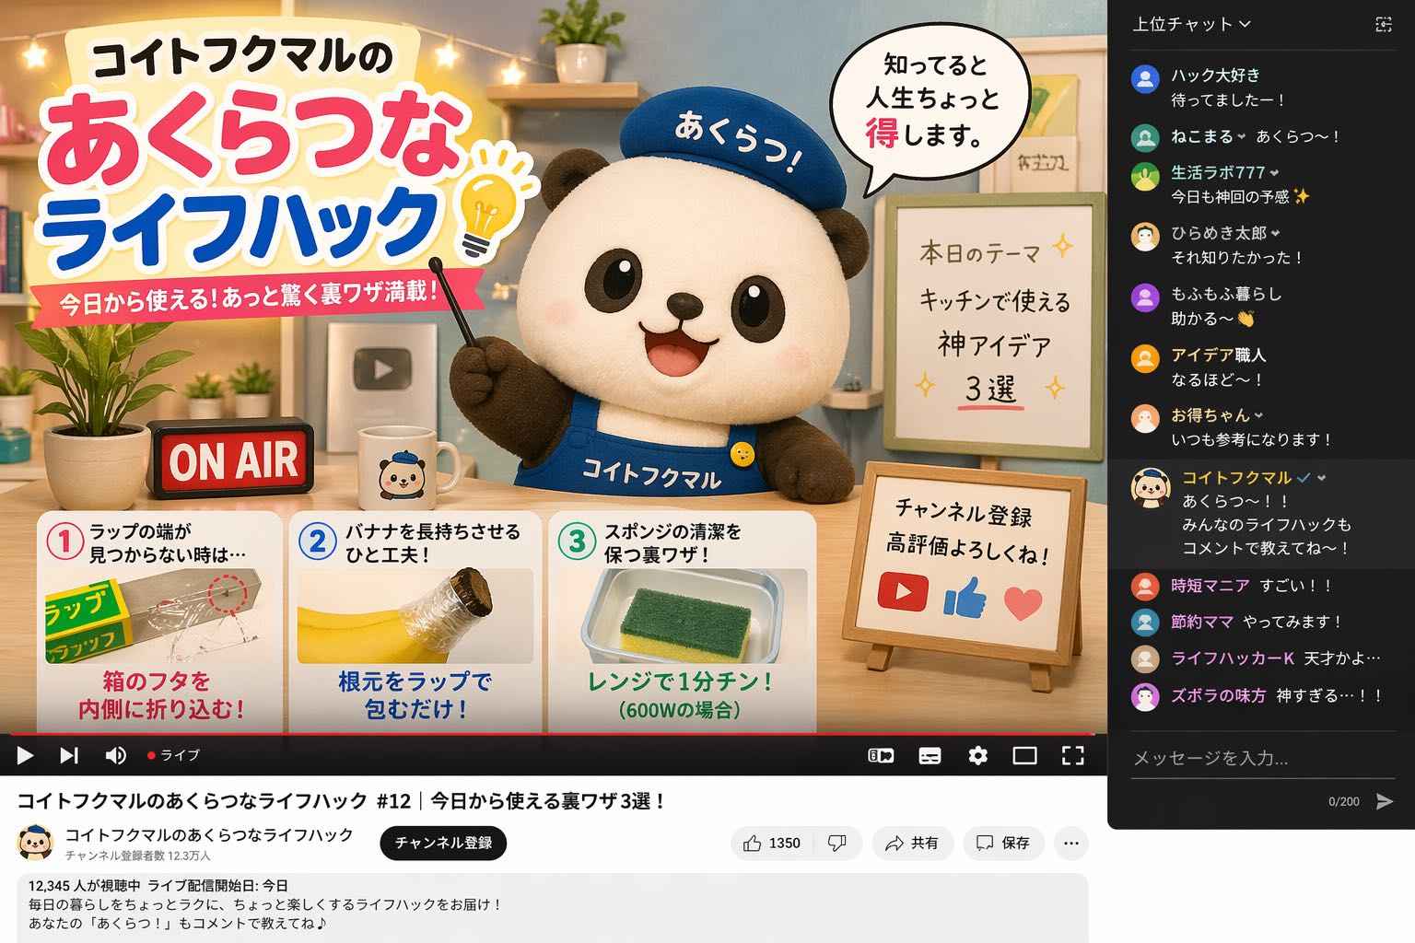Click the send message arrow icon

coord(1384,801)
